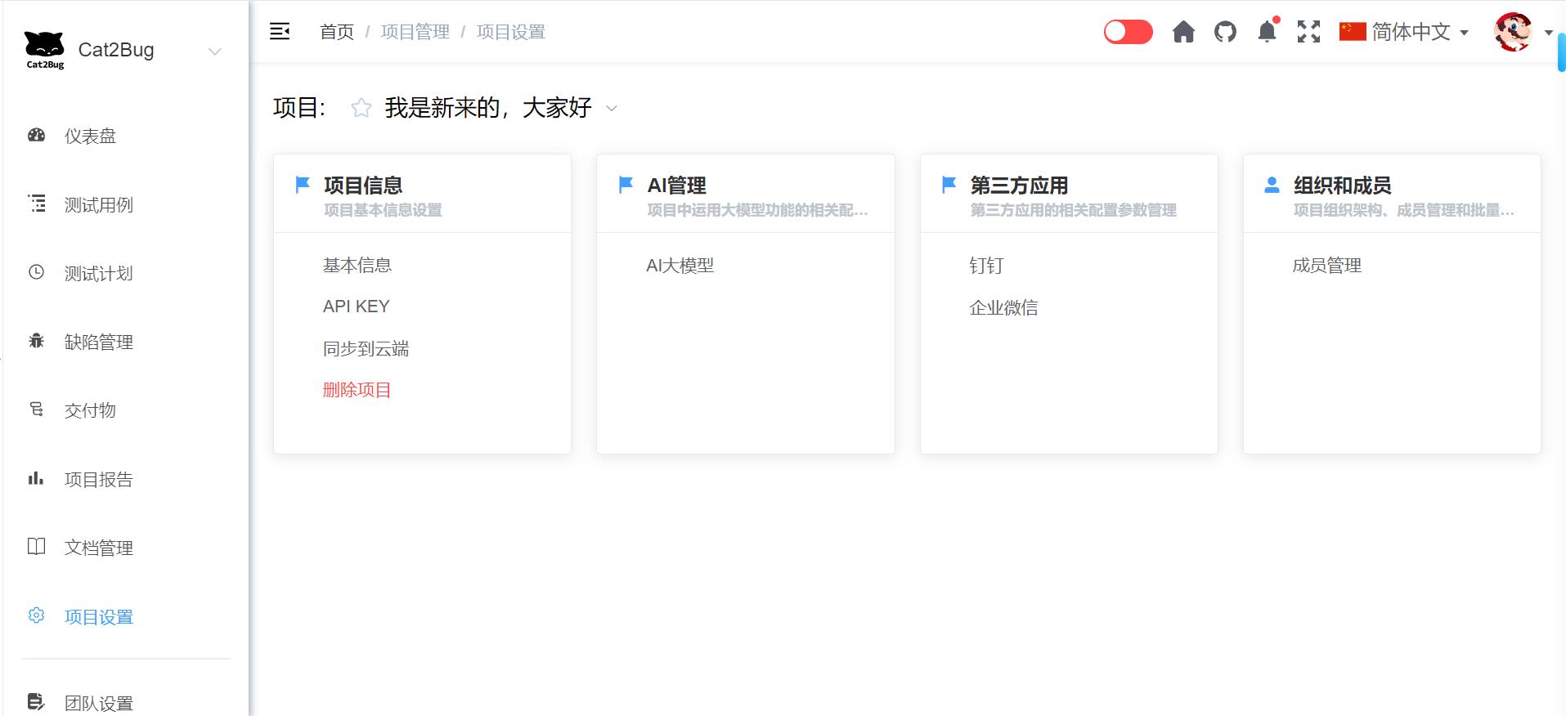The image size is (1566, 716).
Task: Collapse the sidebar with the hamburger icon
Action: pos(280,32)
